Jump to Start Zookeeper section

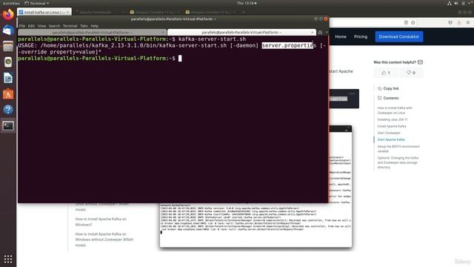[x=389, y=133]
